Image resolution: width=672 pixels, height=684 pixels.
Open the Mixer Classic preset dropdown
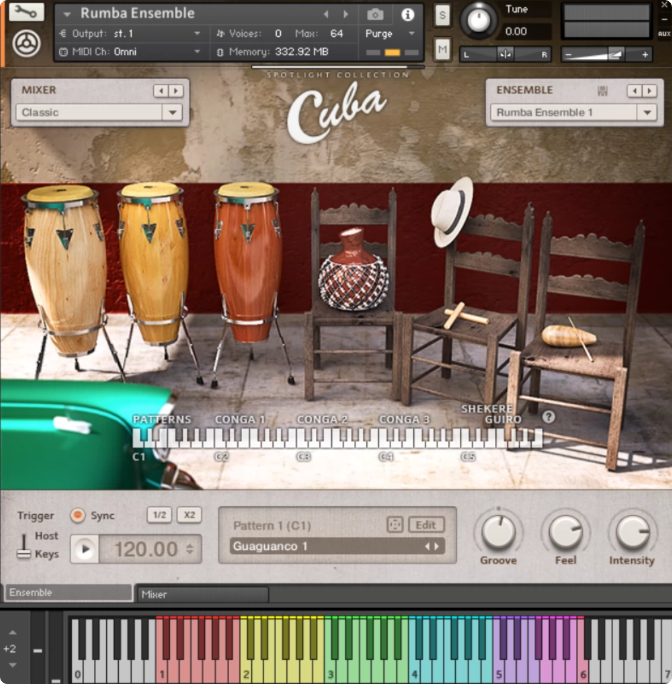[x=99, y=113]
